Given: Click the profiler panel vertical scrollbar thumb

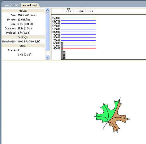Looking at the screenshot, I should [x=47, y=32].
